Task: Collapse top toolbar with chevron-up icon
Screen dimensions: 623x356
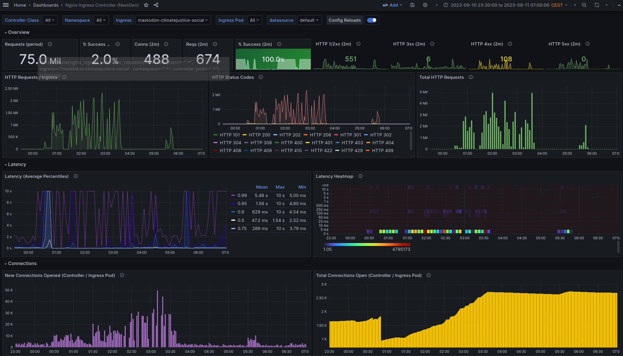Action: [x=619, y=5]
